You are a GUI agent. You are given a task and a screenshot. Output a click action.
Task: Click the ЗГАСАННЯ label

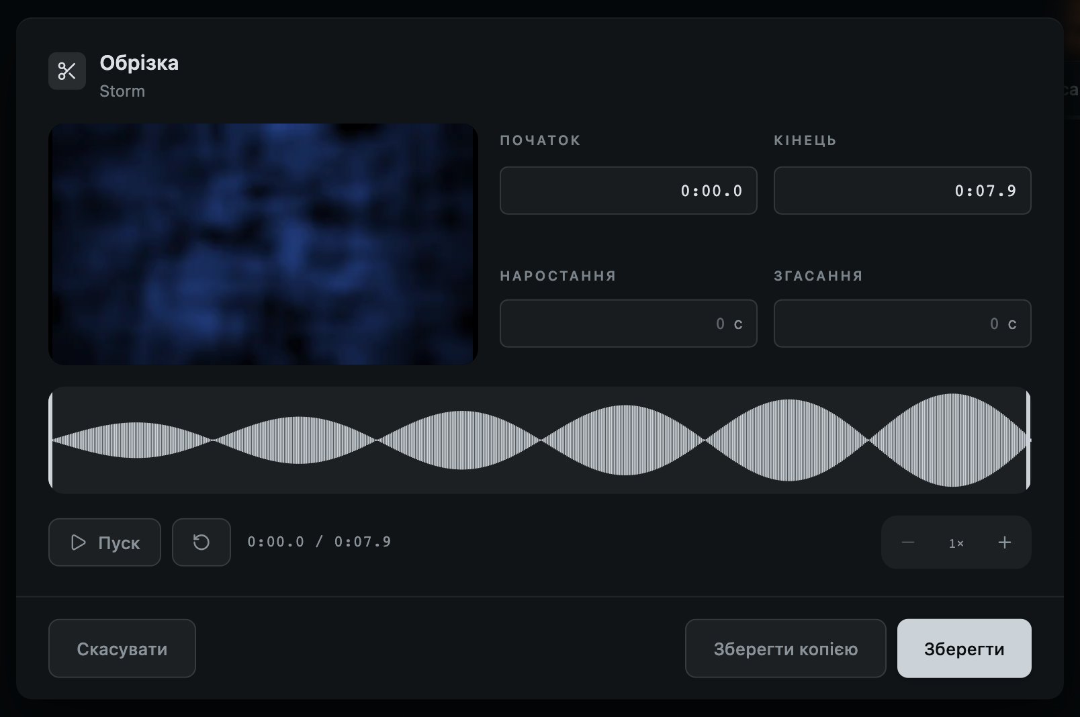(x=818, y=276)
